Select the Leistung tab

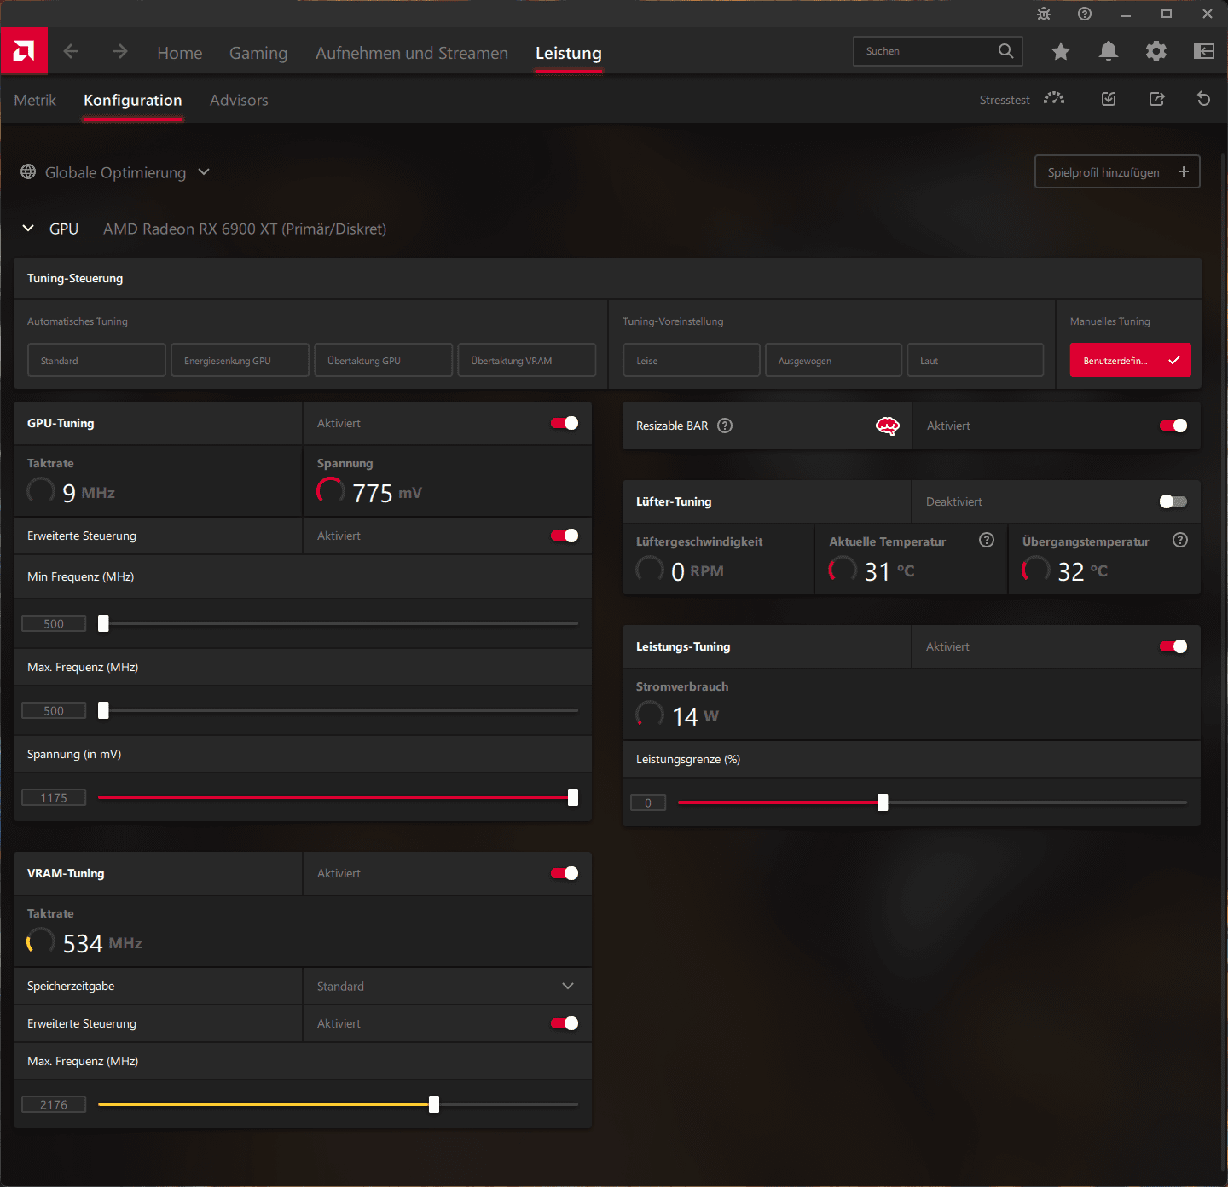[x=569, y=53]
